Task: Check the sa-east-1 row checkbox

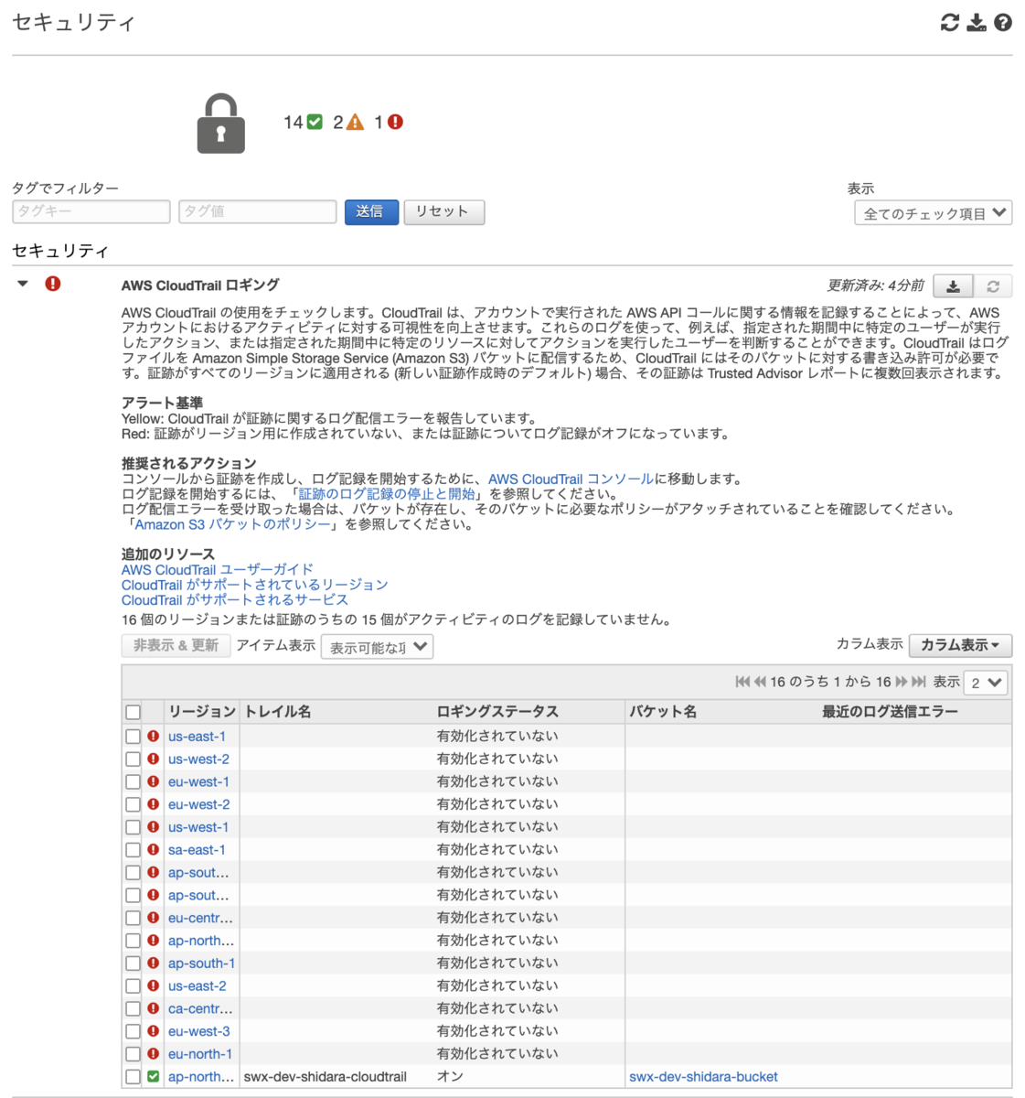Action: click(133, 849)
